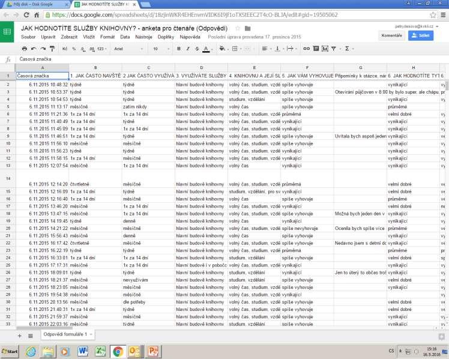Open the text wrapping dropdown

pos(292,49)
